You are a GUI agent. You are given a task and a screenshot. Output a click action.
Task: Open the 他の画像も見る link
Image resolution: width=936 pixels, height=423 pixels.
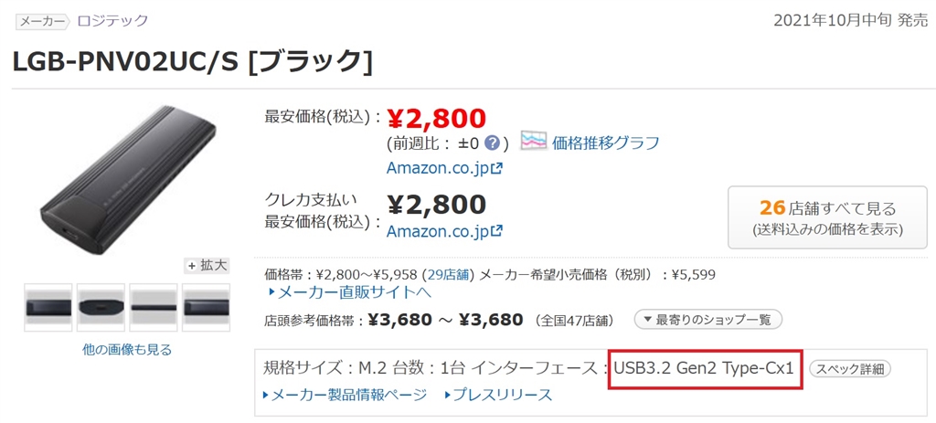[127, 349]
